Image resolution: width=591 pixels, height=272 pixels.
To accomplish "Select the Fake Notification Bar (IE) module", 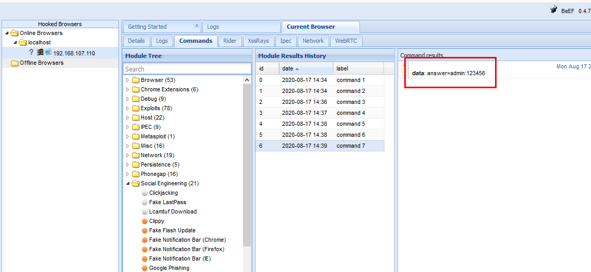I will coord(179,259).
